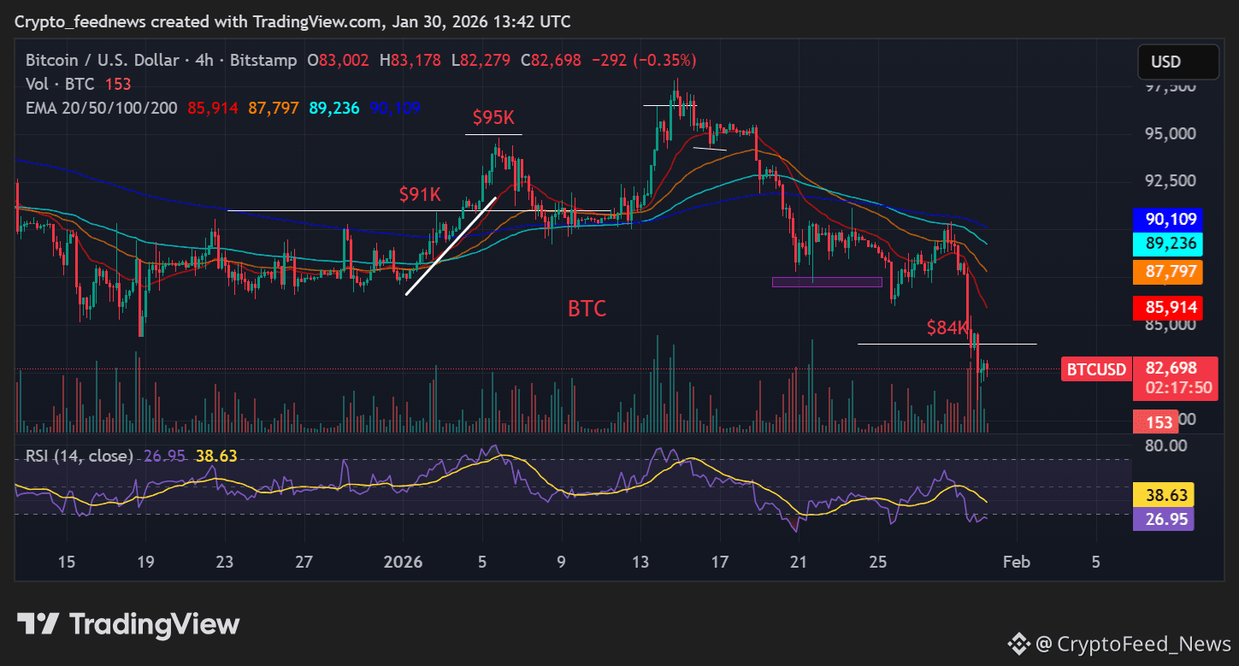Click date 21 on the time axis

coord(799,562)
